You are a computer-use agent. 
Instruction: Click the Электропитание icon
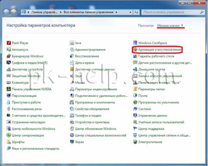pyautogui.click(x=135, y=142)
